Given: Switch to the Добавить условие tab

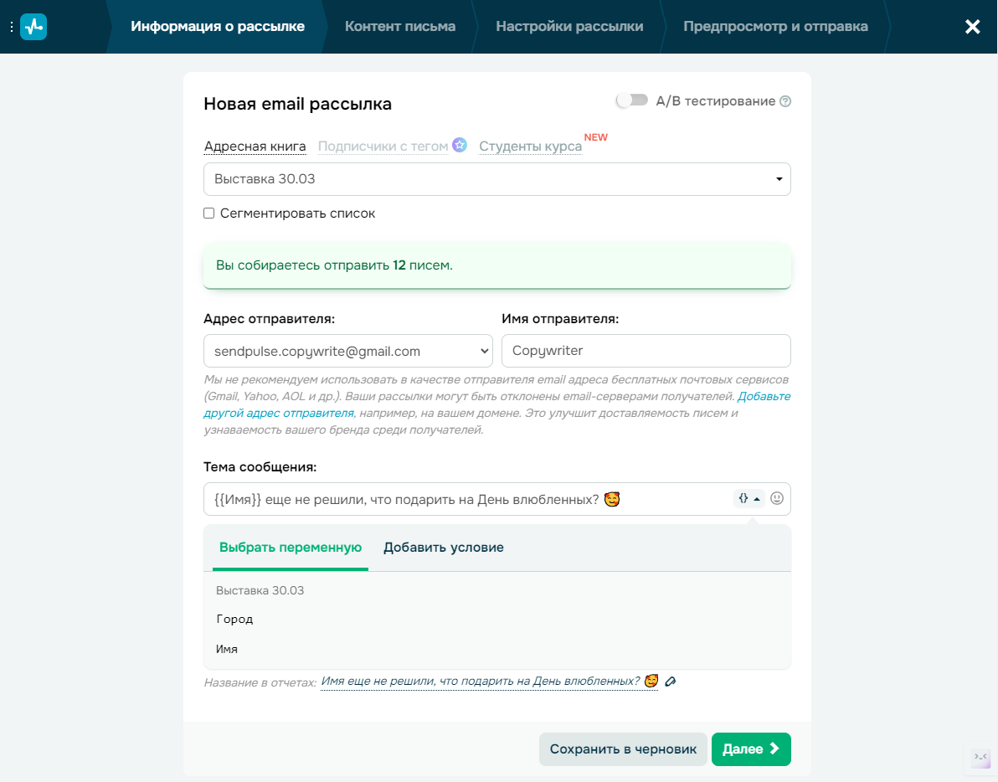Looking at the screenshot, I should [444, 548].
